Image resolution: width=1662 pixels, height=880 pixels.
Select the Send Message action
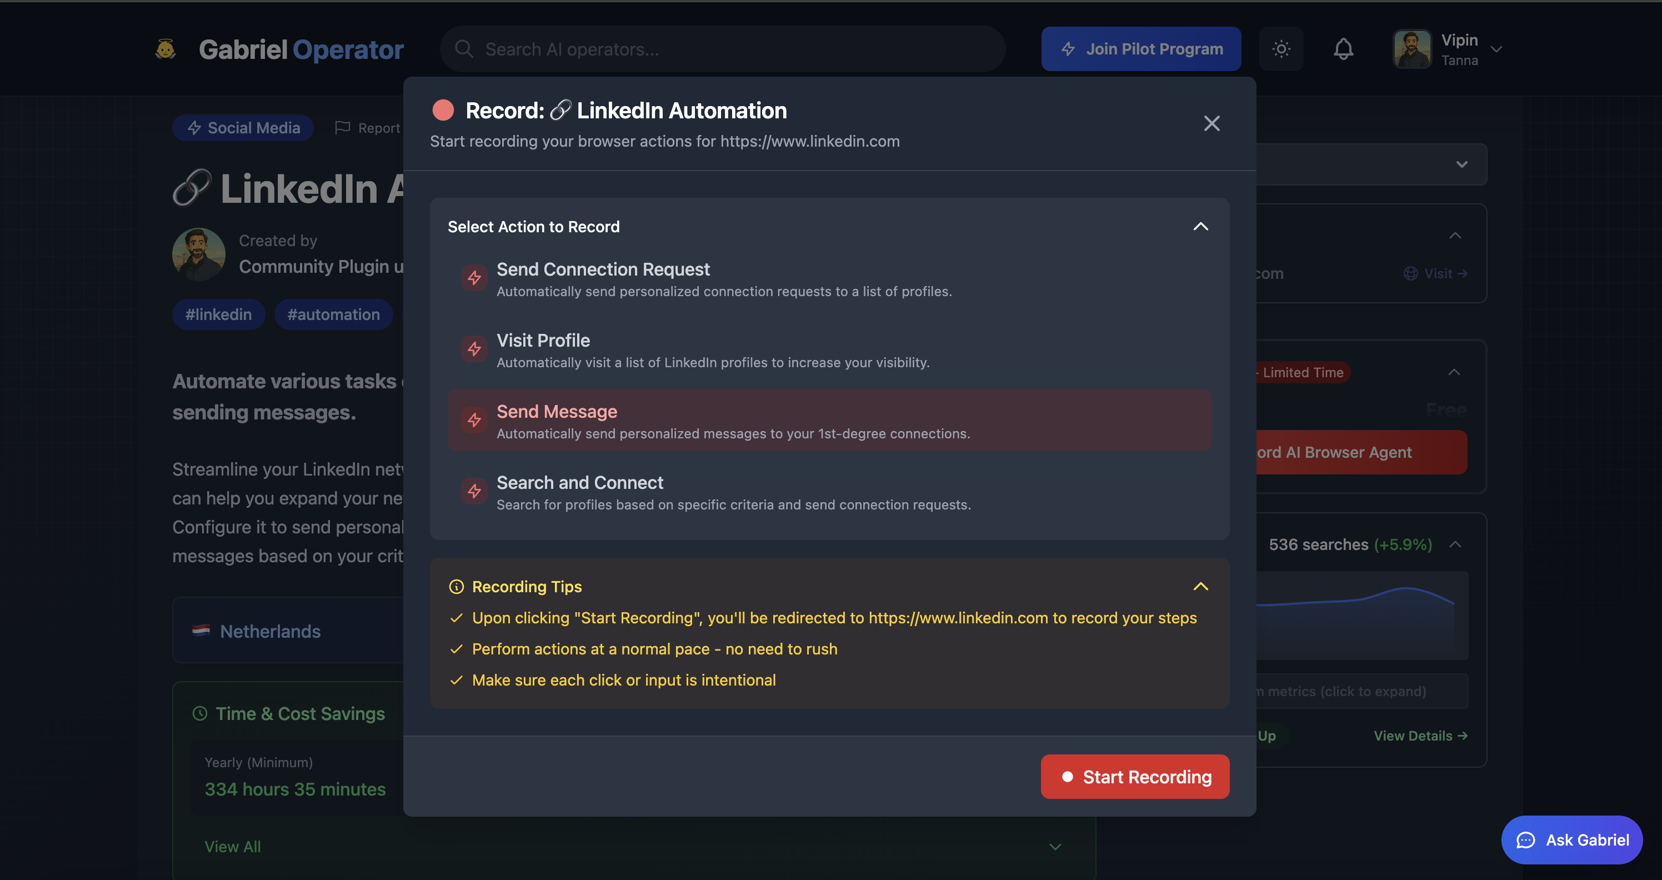pyautogui.click(x=829, y=420)
